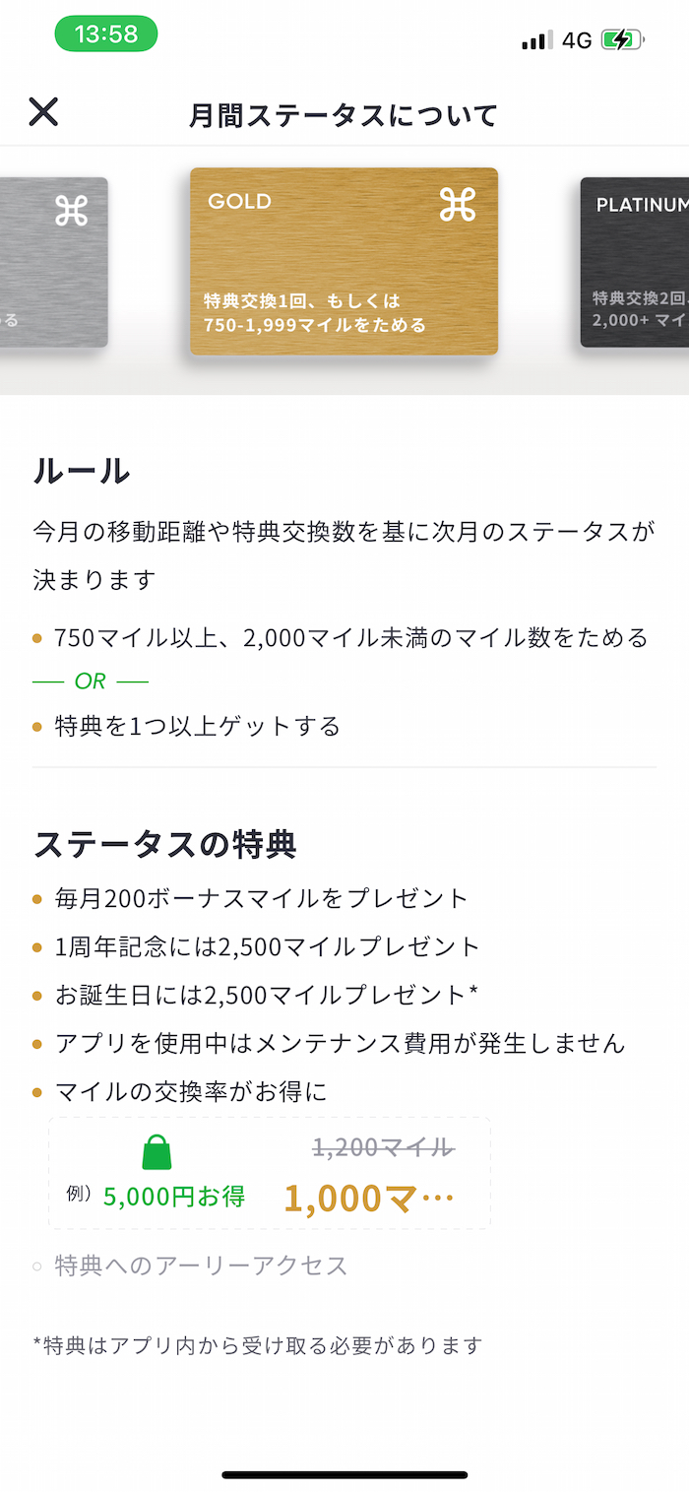Tap the 特典へのアーリーアクセス item
This screenshot has height=1492, width=689.
201,1265
